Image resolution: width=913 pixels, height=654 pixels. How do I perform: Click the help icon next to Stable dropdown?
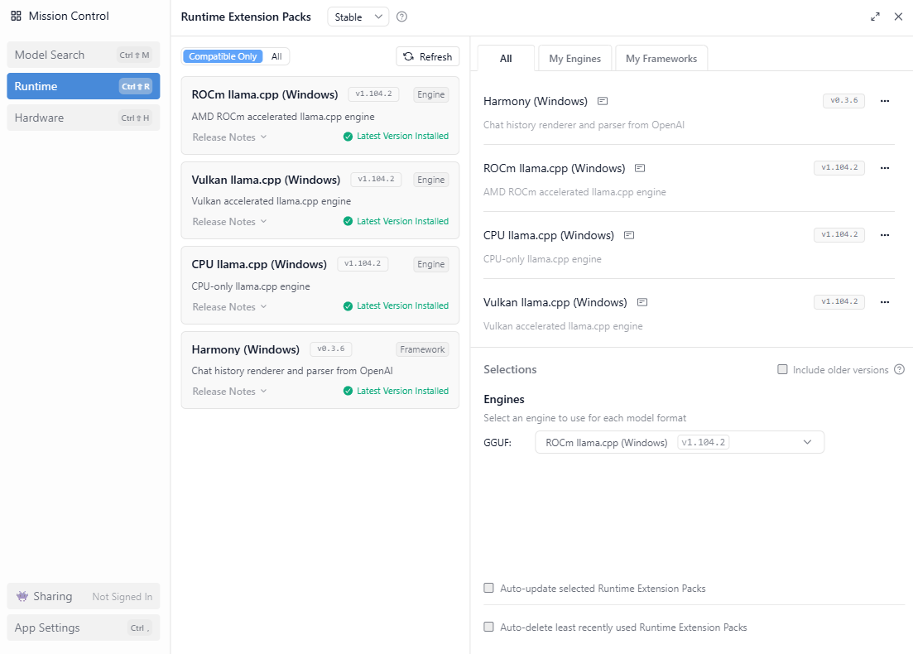coord(402,17)
